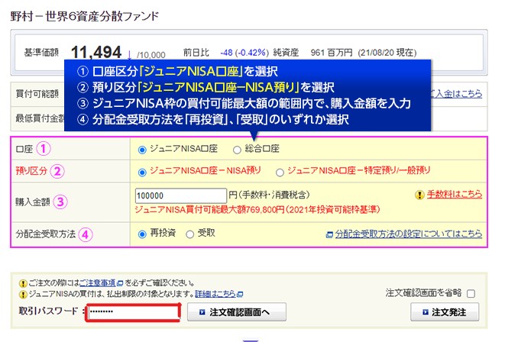The width and height of the screenshot is (505, 342).
Task: Click window icon before 分配金受取方法の設定 link
Action: point(330,234)
